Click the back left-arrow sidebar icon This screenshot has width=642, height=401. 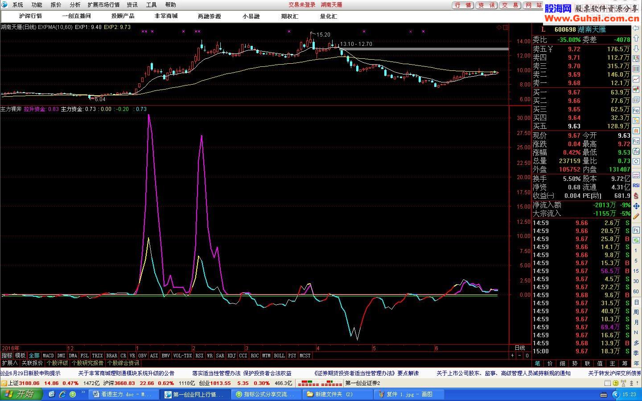pyautogui.click(x=636, y=28)
